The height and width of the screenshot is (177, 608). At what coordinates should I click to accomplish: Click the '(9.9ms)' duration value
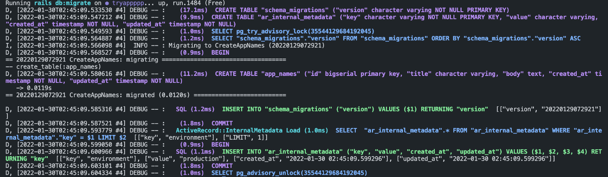(191, 17)
